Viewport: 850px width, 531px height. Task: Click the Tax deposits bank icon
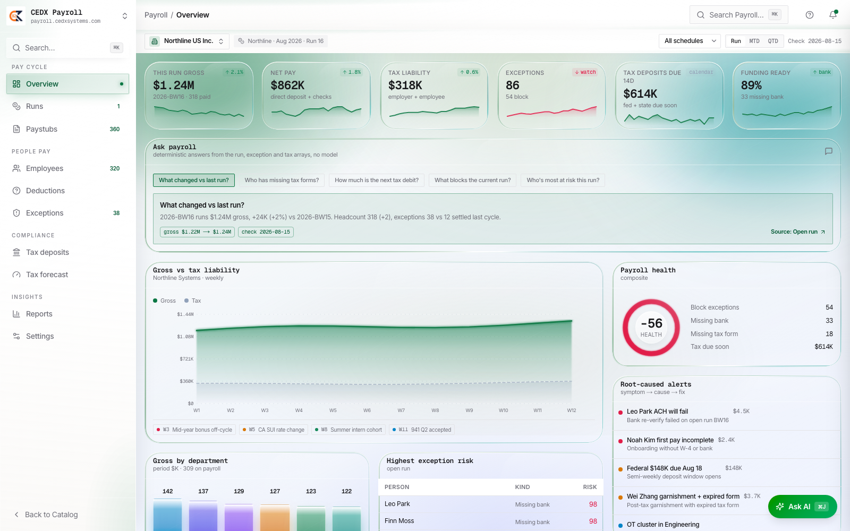[16, 252]
